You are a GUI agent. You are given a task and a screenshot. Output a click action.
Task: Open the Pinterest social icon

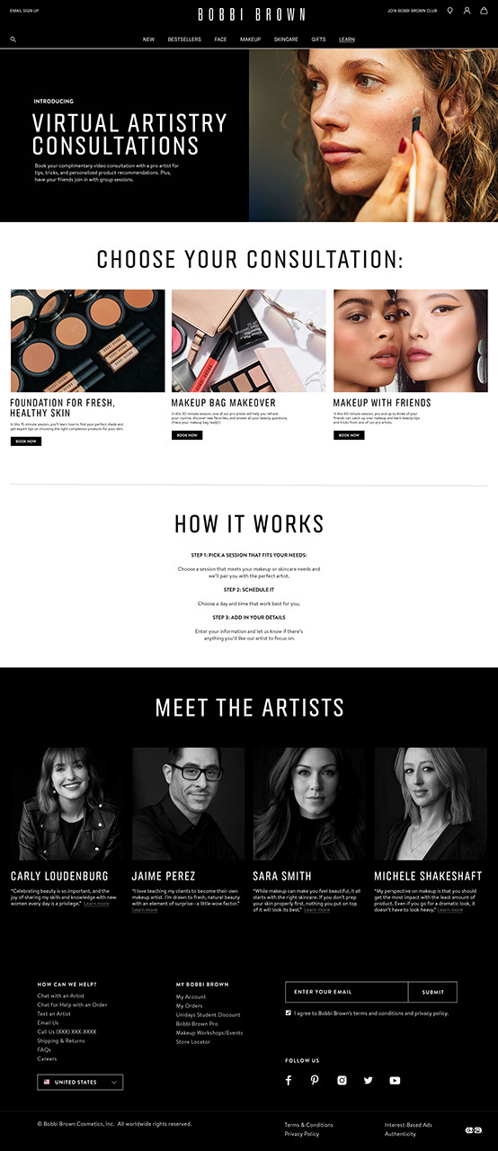point(315,1080)
